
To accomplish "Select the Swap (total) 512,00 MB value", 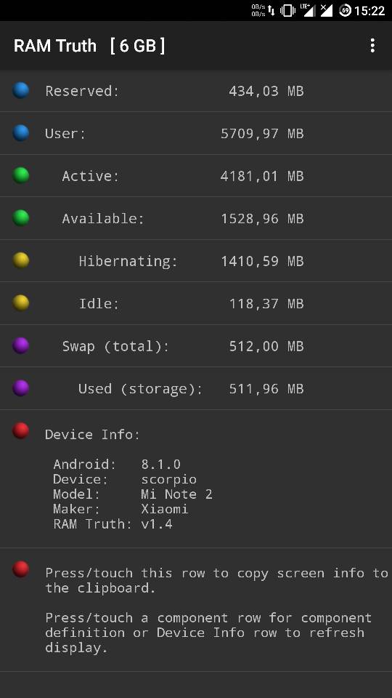I will pos(266,346).
